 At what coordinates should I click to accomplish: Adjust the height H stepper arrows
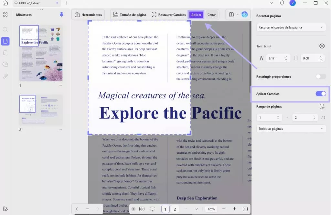[x=321, y=58]
